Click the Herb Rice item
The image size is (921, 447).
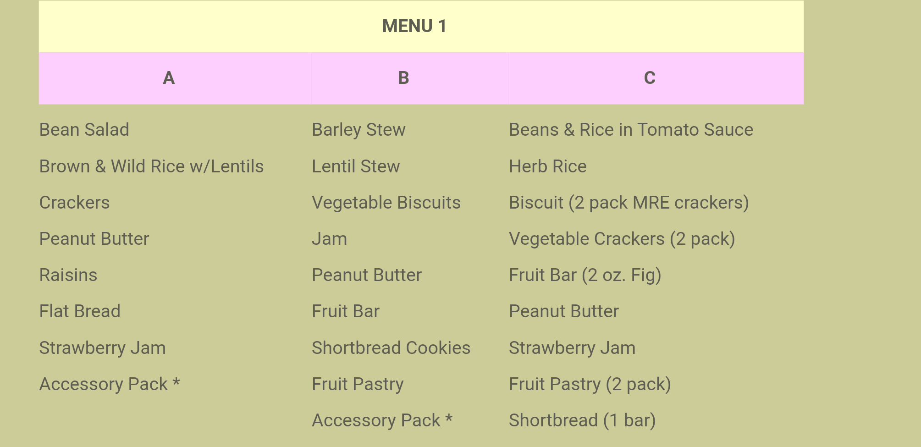click(x=548, y=166)
